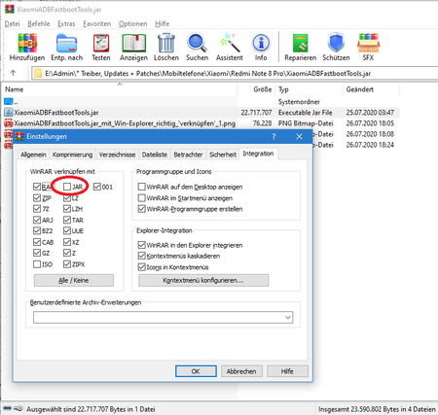Enable the ISO association checkbox
Viewport: 438px width, 415px height.
click(x=37, y=264)
